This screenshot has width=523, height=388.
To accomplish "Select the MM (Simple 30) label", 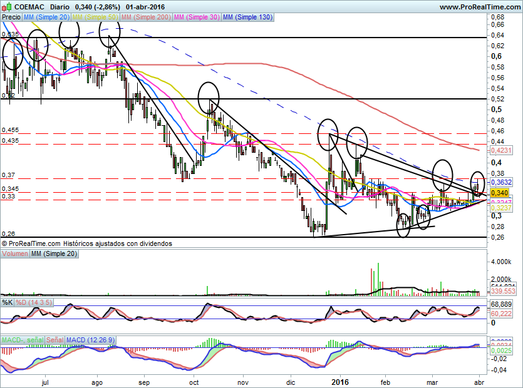I will click(197, 17).
